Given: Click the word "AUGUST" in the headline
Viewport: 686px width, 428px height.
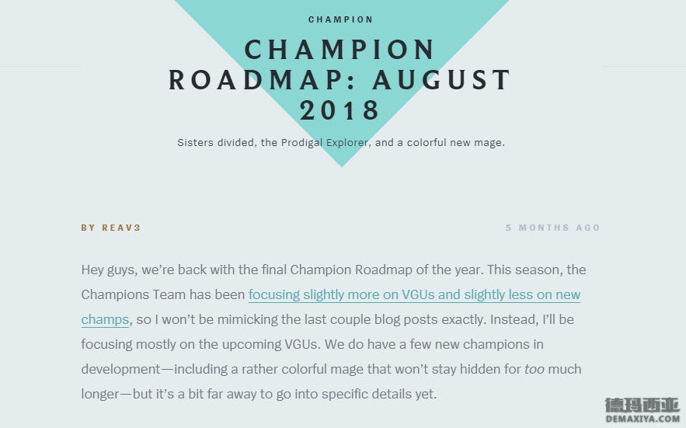Looking at the screenshot, I should point(441,80).
